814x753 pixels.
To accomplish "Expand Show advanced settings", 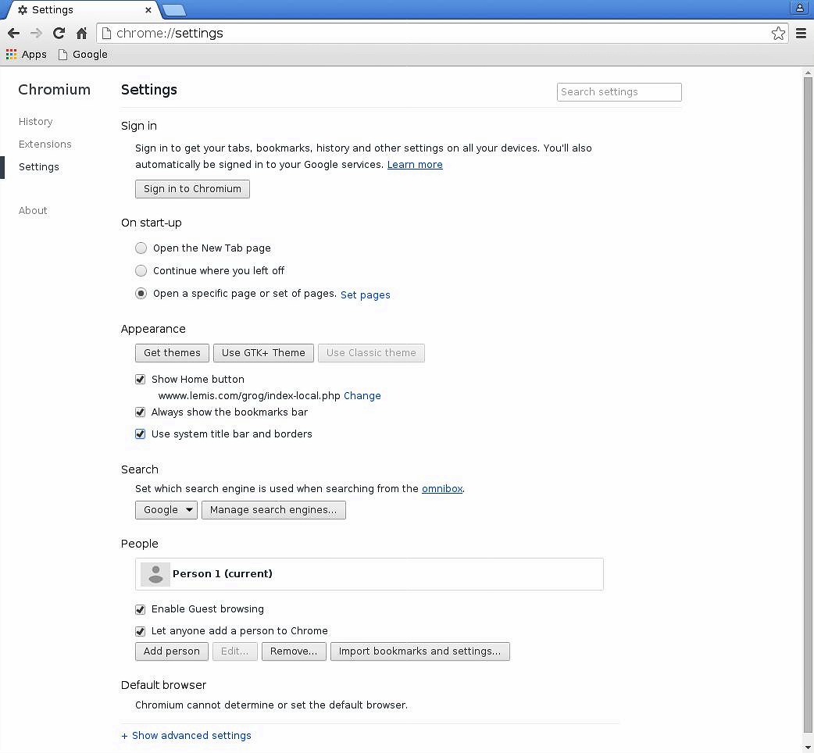I will point(187,736).
